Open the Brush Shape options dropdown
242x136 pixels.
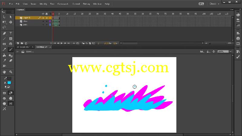coord(4,104)
